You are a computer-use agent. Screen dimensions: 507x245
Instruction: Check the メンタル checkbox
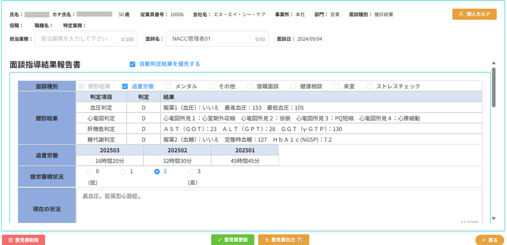[169, 87]
